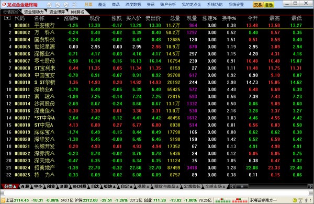Viewport: 314px width, 204px height.
Task: Open the 自选 watchlist button
Action: pyautogui.click(x=269, y=5)
